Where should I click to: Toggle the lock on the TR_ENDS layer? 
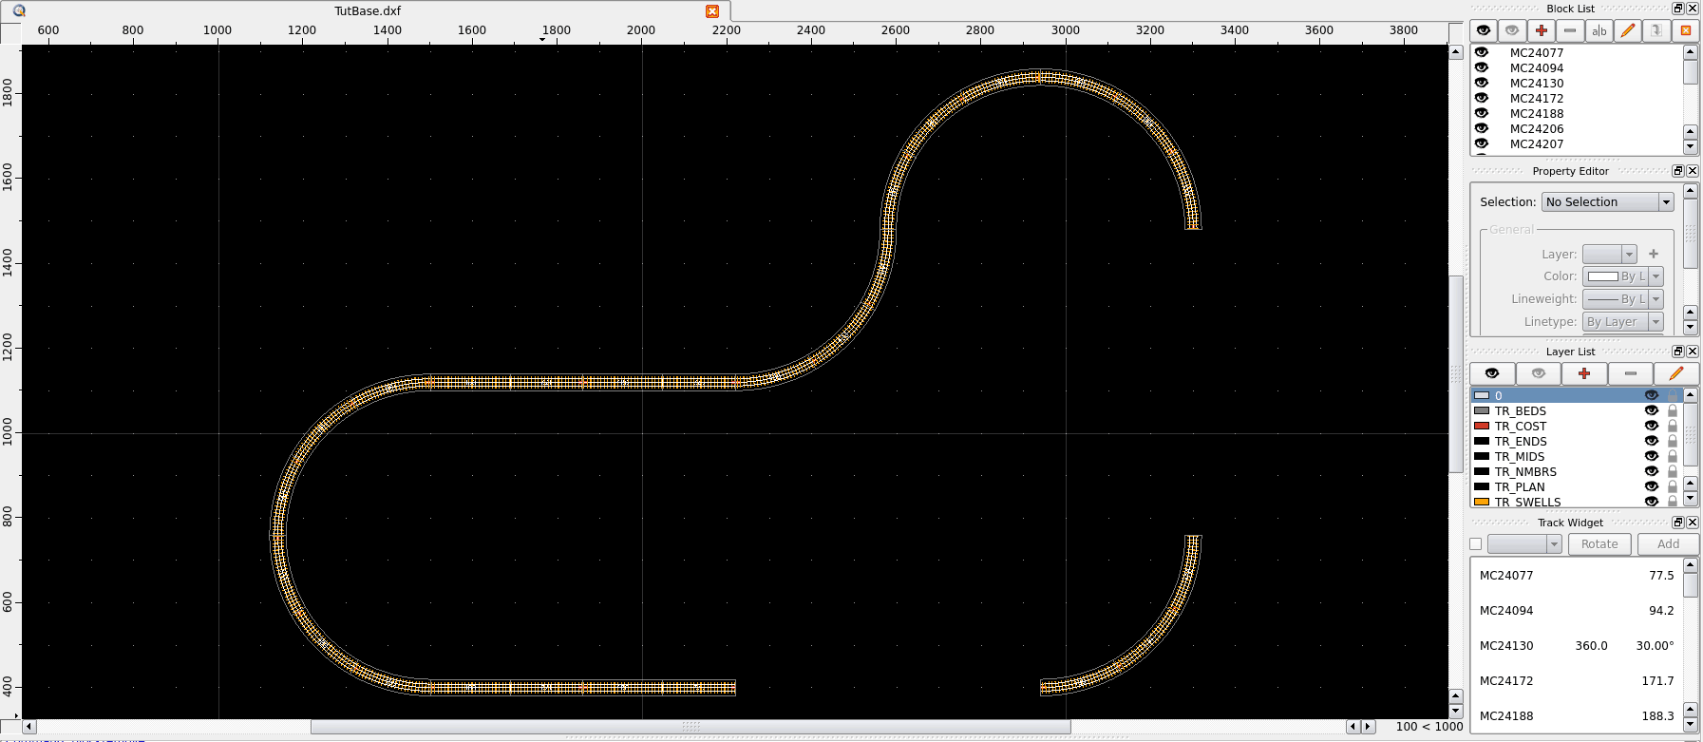[1673, 441]
